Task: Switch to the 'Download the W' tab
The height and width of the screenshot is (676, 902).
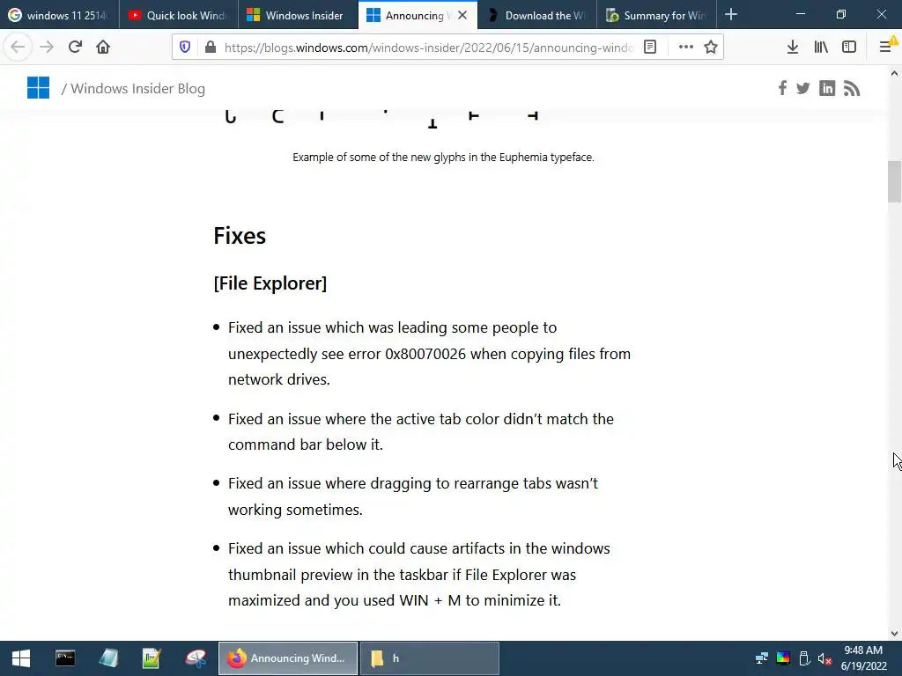Action: (x=537, y=15)
